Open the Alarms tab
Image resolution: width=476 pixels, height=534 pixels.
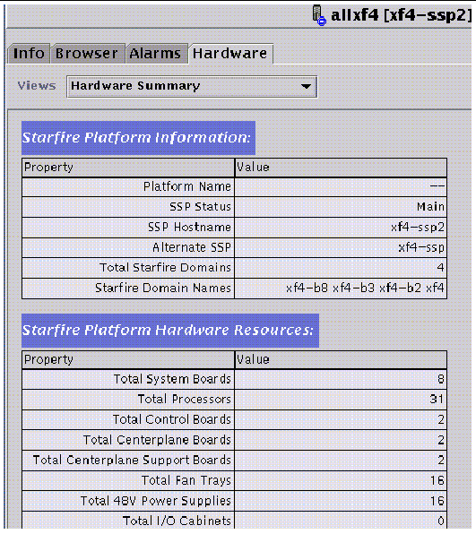pos(156,54)
